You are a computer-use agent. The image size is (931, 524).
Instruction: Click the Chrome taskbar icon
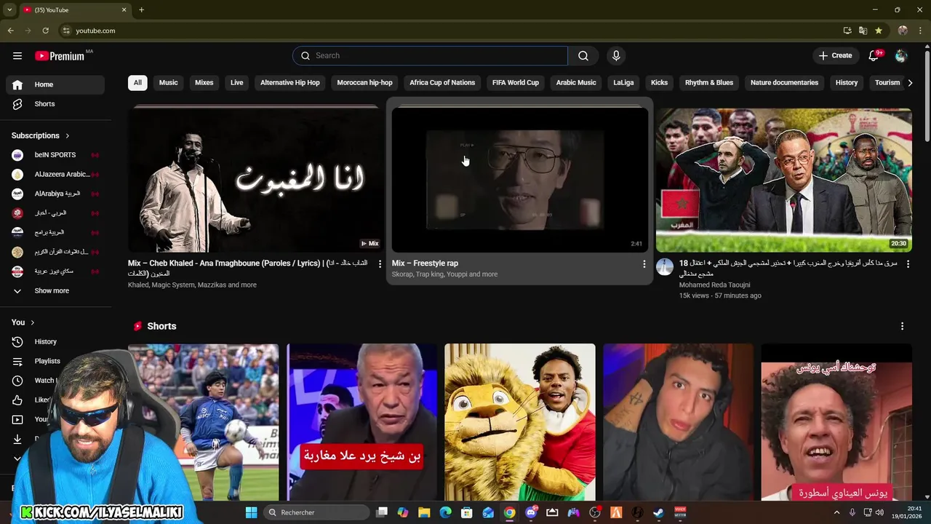tap(509, 512)
